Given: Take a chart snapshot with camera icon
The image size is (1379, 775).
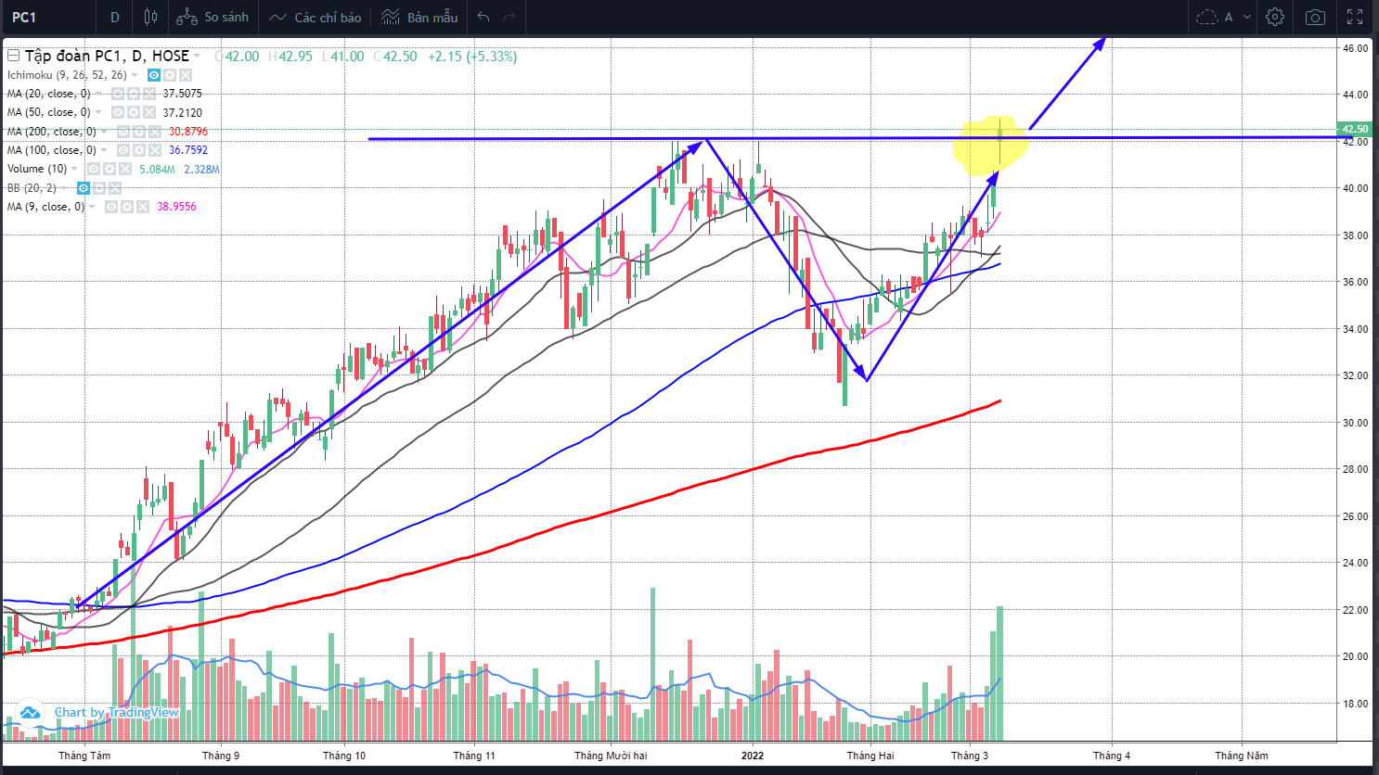Looking at the screenshot, I should pos(1315,17).
